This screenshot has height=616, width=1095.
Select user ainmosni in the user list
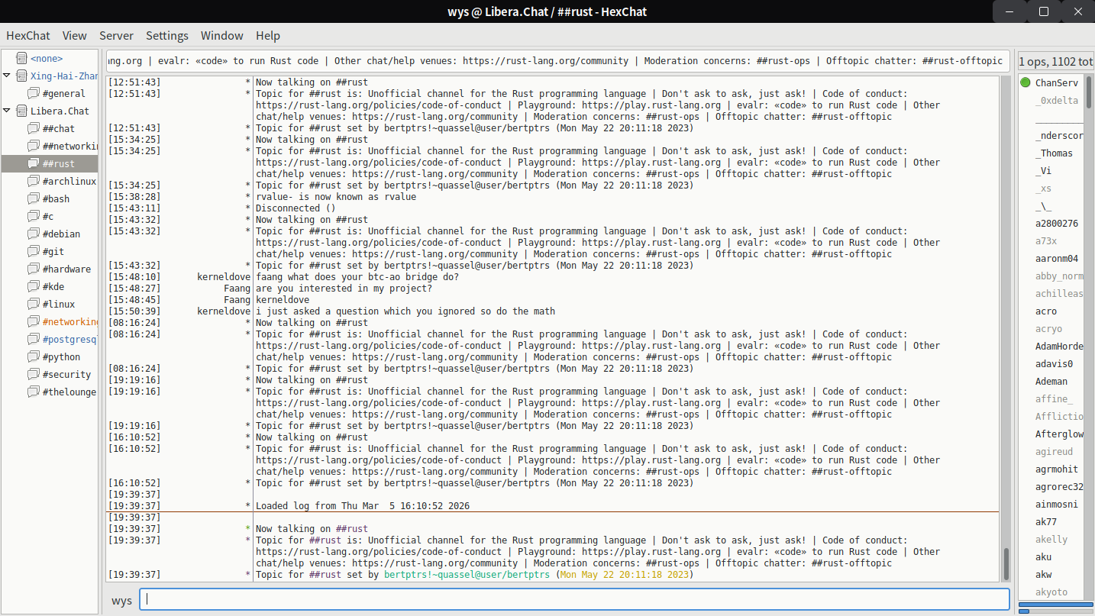[x=1057, y=504]
